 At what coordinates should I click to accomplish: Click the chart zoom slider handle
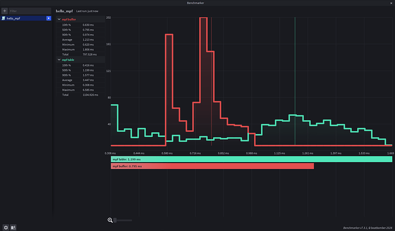click(x=115, y=220)
